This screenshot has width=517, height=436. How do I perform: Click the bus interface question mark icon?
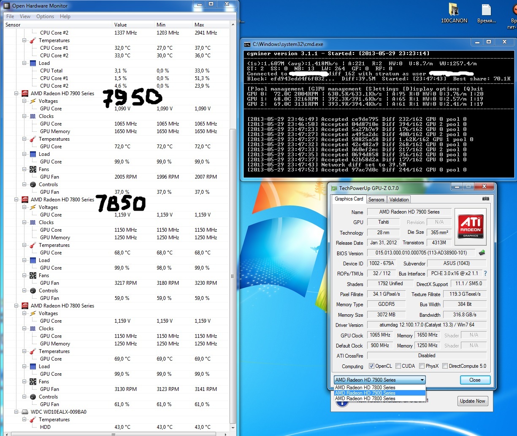tap(485, 273)
